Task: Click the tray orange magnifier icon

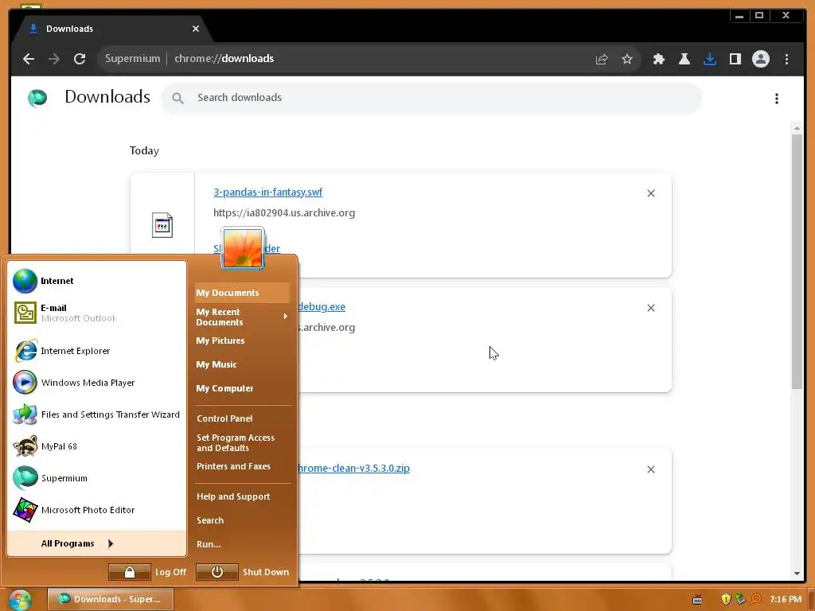Action: (x=755, y=599)
